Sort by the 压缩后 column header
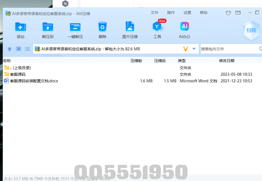This screenshot has width=262, height=181. 160,61
